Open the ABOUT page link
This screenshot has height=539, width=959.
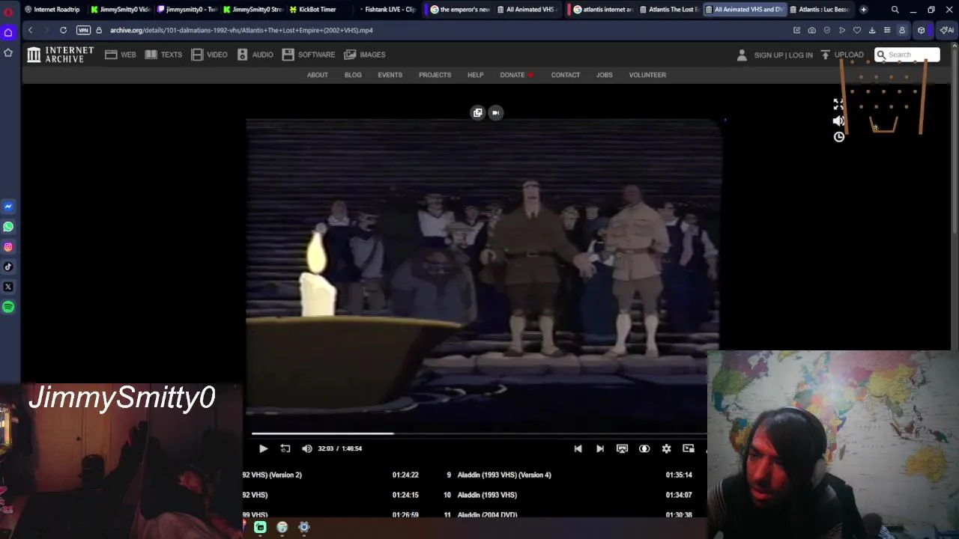[x=317, y=75]
